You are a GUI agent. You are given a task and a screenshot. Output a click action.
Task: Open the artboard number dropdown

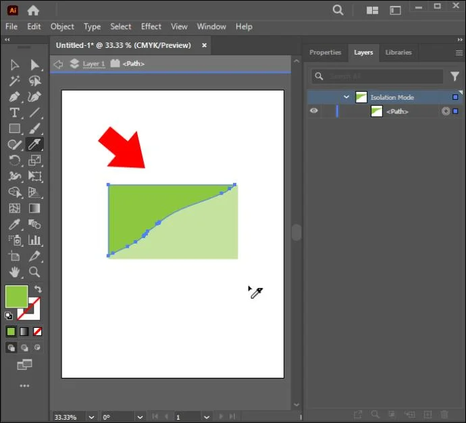pos(207,417)
